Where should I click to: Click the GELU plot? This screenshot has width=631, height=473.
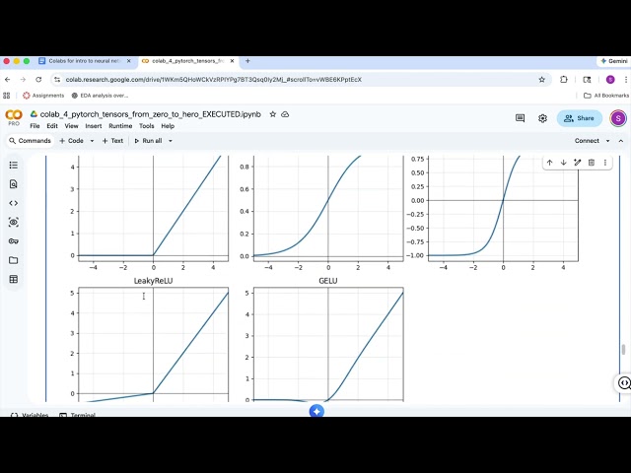tap(328, 344)
